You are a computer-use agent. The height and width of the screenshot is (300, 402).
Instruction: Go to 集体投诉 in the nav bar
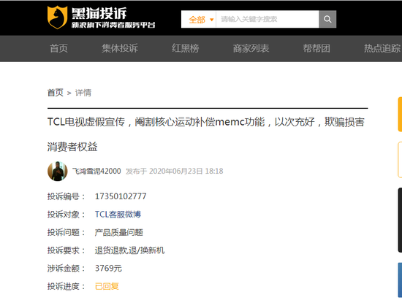(x=120, y=48)
